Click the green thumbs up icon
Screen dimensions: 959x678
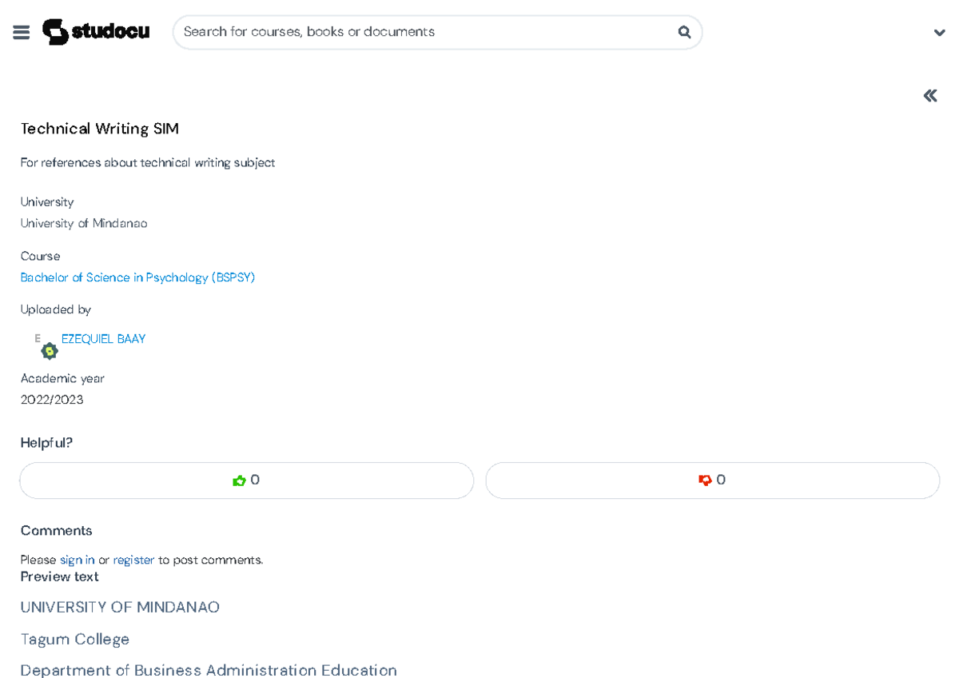tap(238, 481)
